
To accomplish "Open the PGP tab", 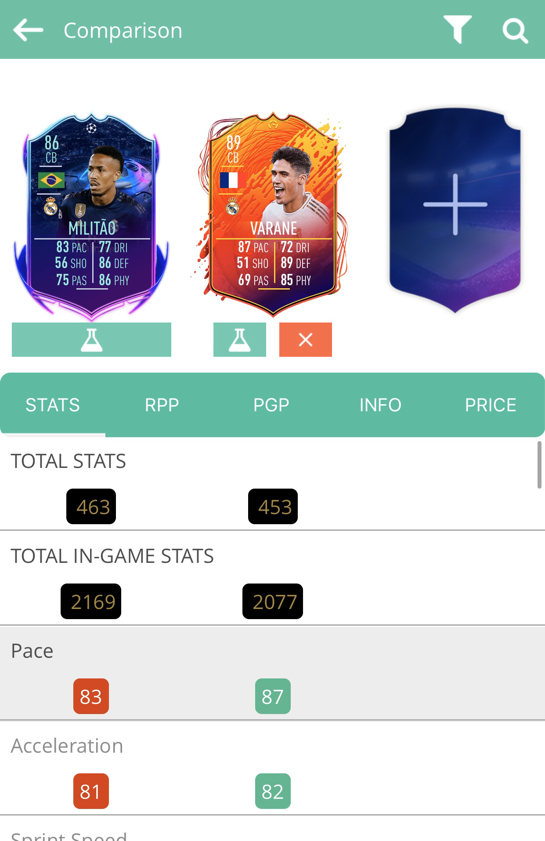I will pyautogui.click(x=271, y=405).
